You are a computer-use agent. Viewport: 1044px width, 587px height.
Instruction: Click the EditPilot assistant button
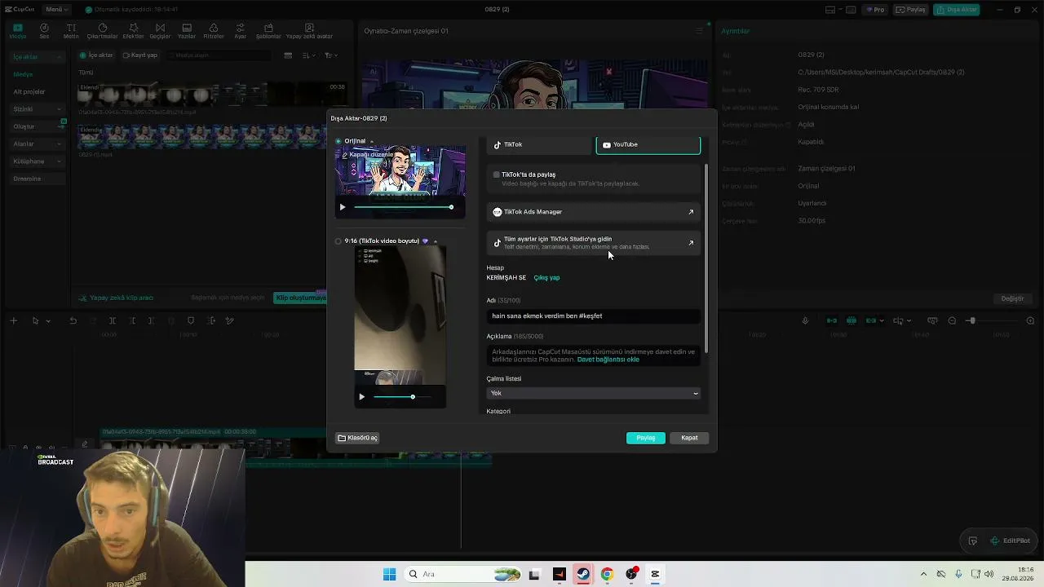1010,541
